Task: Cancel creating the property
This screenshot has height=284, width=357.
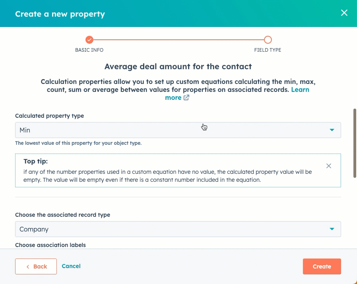Action: coord(71,266)
